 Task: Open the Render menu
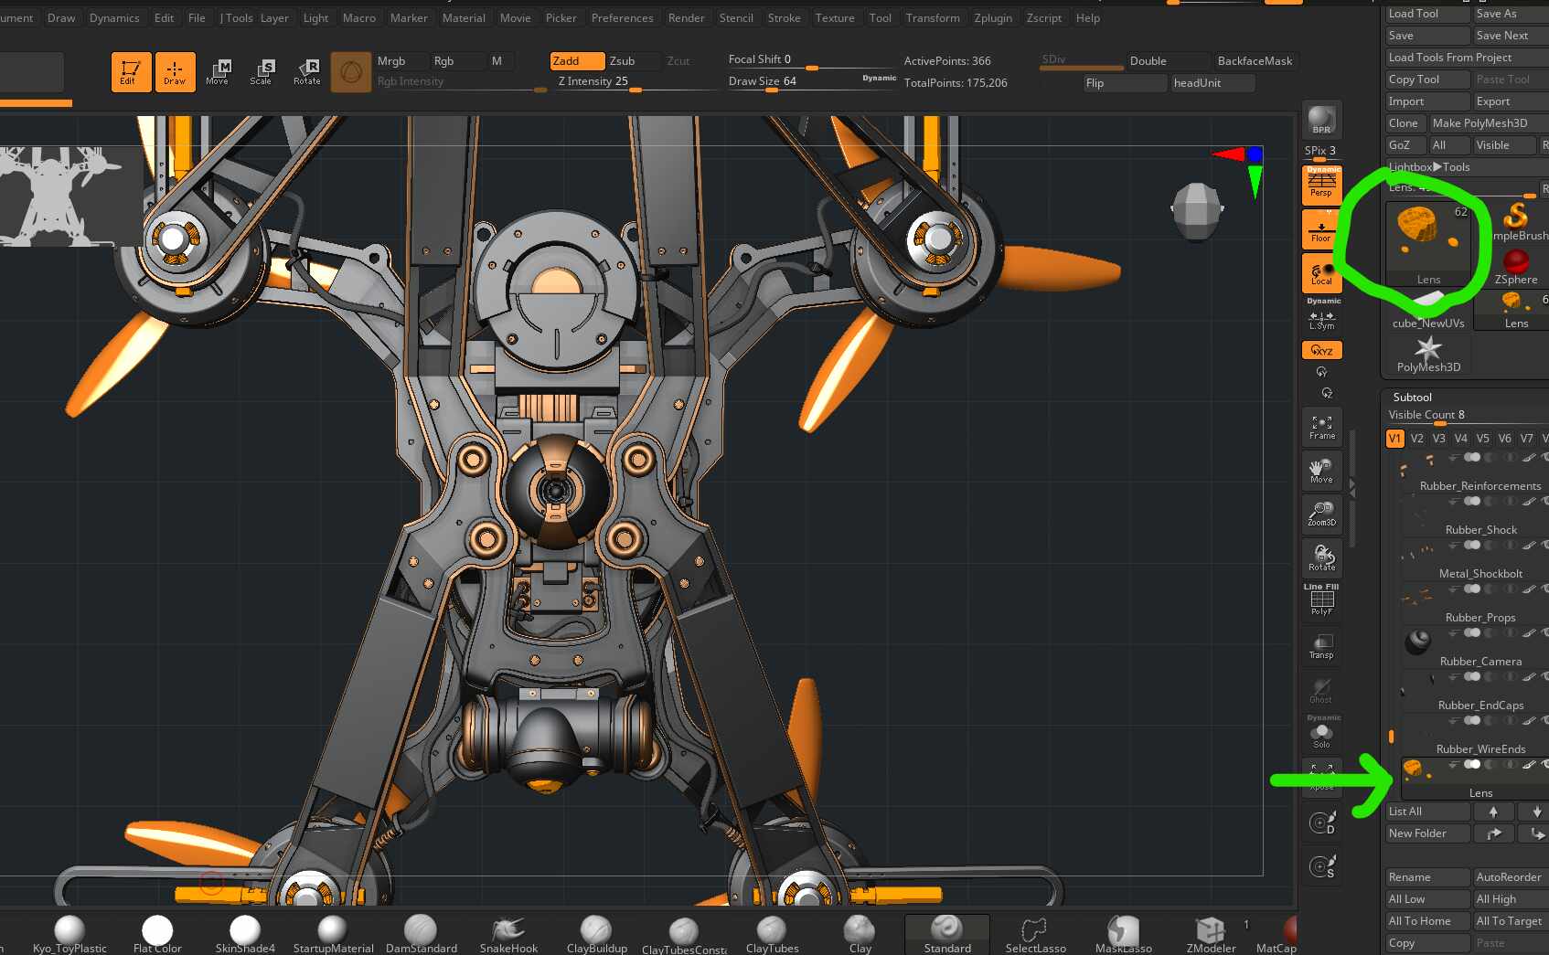pyautogui.click(x=686, y=18)
